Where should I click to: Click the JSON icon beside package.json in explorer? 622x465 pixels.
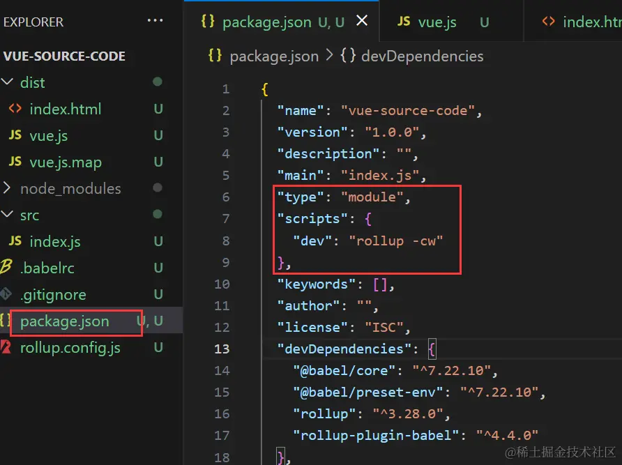pos(5,320)
